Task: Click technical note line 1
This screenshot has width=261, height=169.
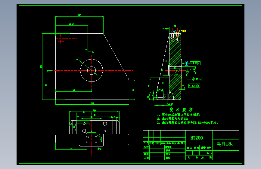Action: click(x=179, y=115)
